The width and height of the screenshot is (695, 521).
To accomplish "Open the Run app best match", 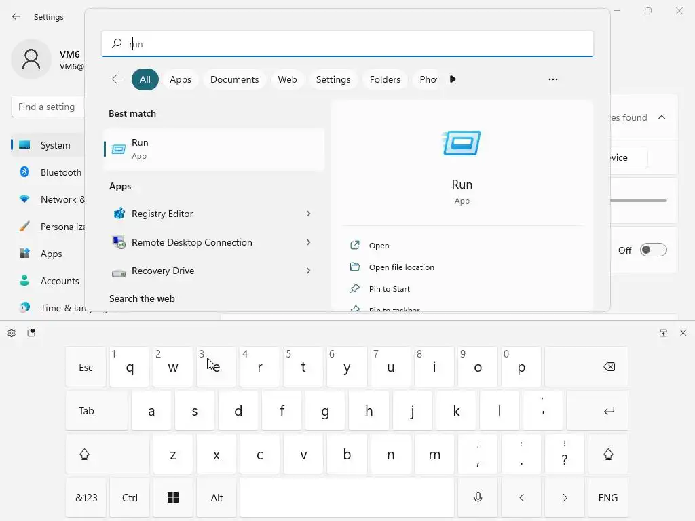I will pos(214,149).
